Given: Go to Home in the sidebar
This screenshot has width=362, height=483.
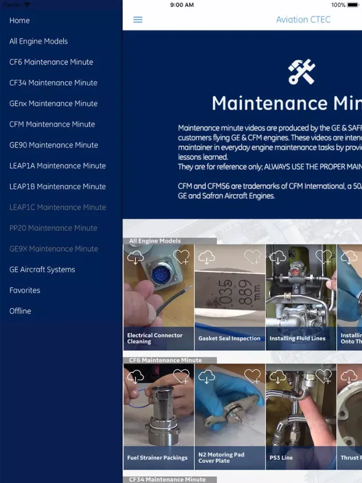Looking at the screenshot, I should tap(19, 21).
